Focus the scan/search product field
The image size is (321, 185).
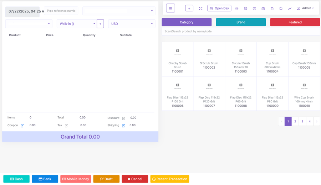click(241, 31)
